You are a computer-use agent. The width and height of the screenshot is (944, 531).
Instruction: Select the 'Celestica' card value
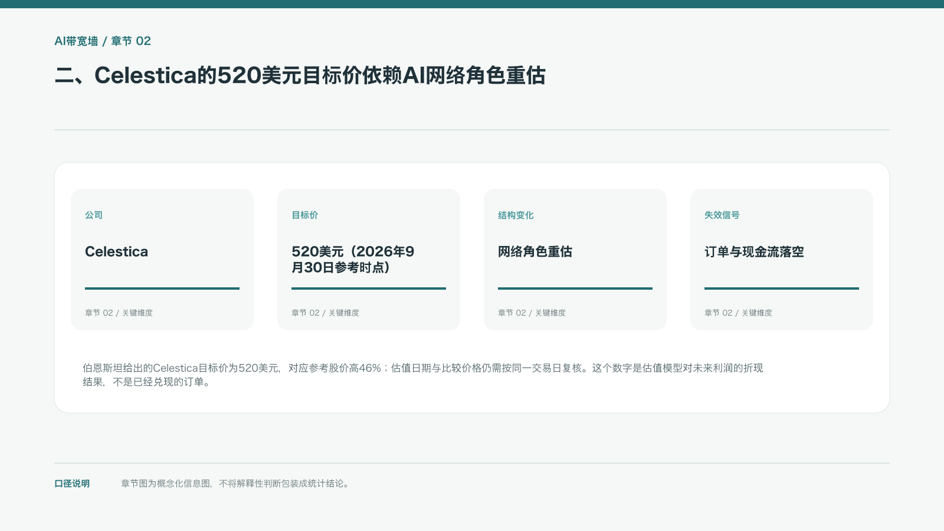(117, 252)
